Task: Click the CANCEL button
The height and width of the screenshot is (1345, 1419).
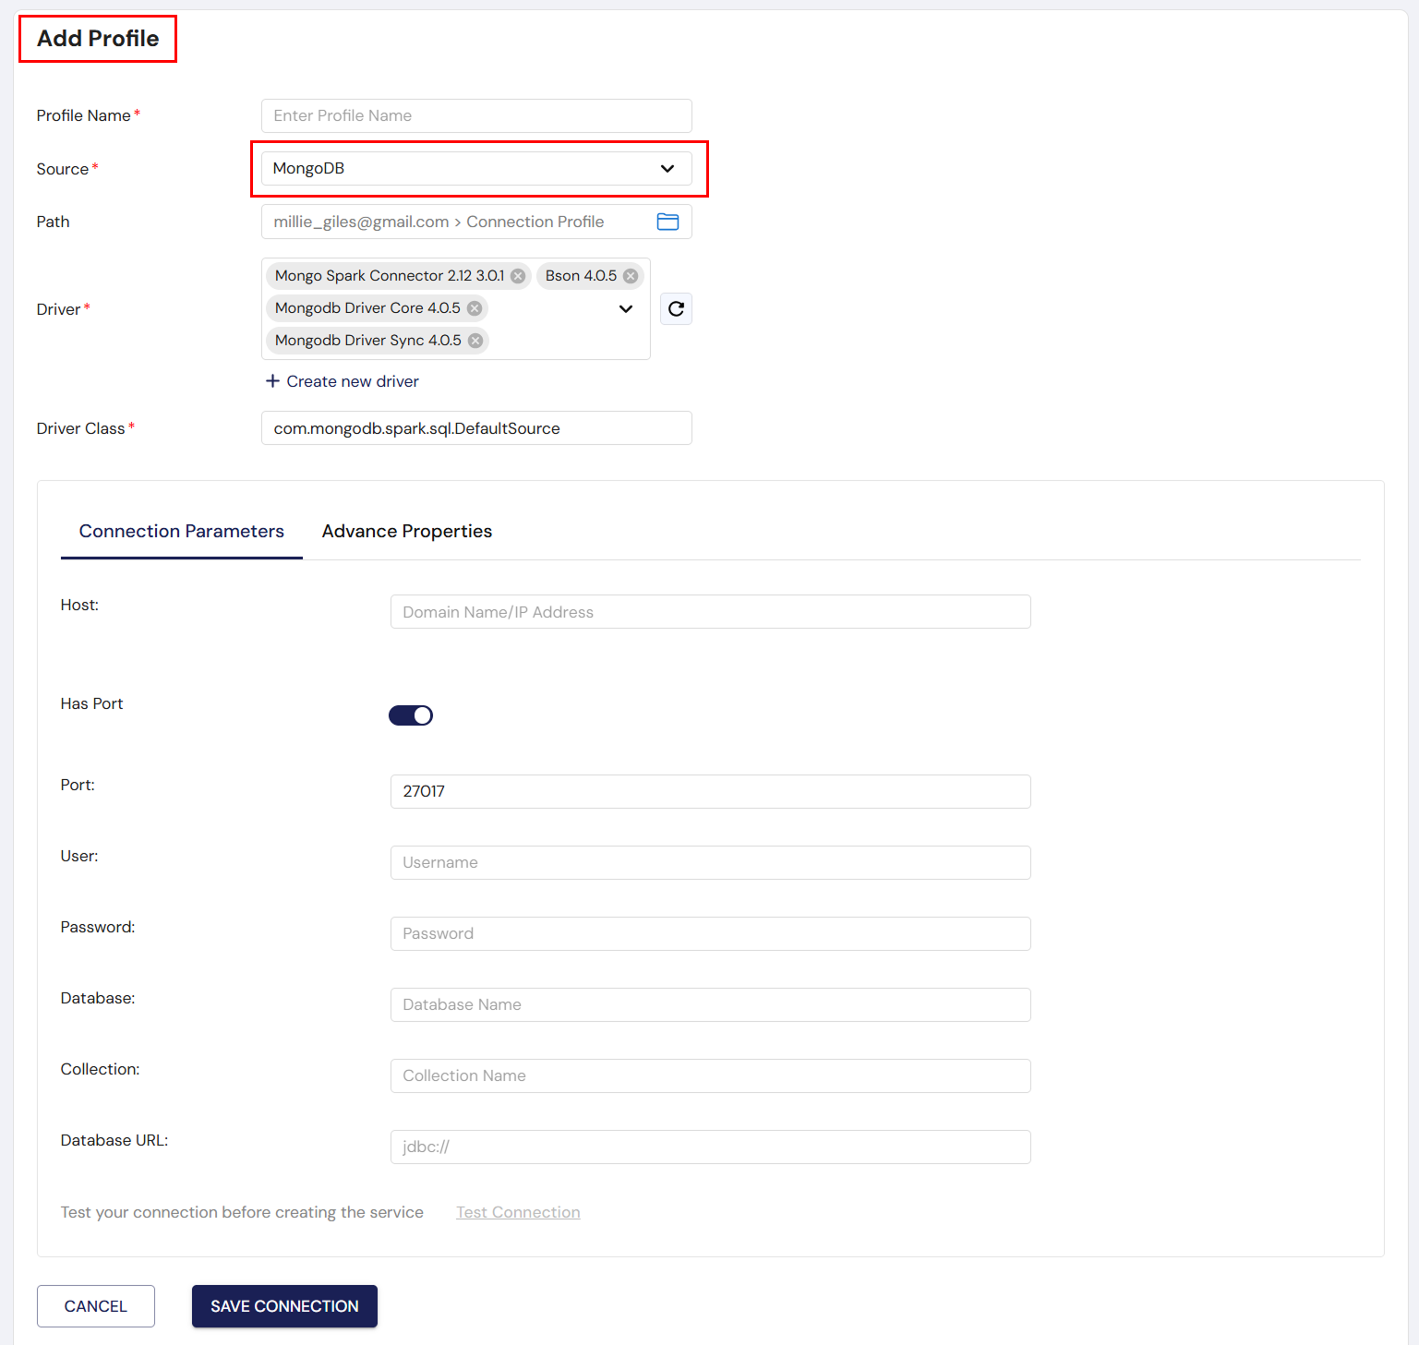Action: 96,1306
